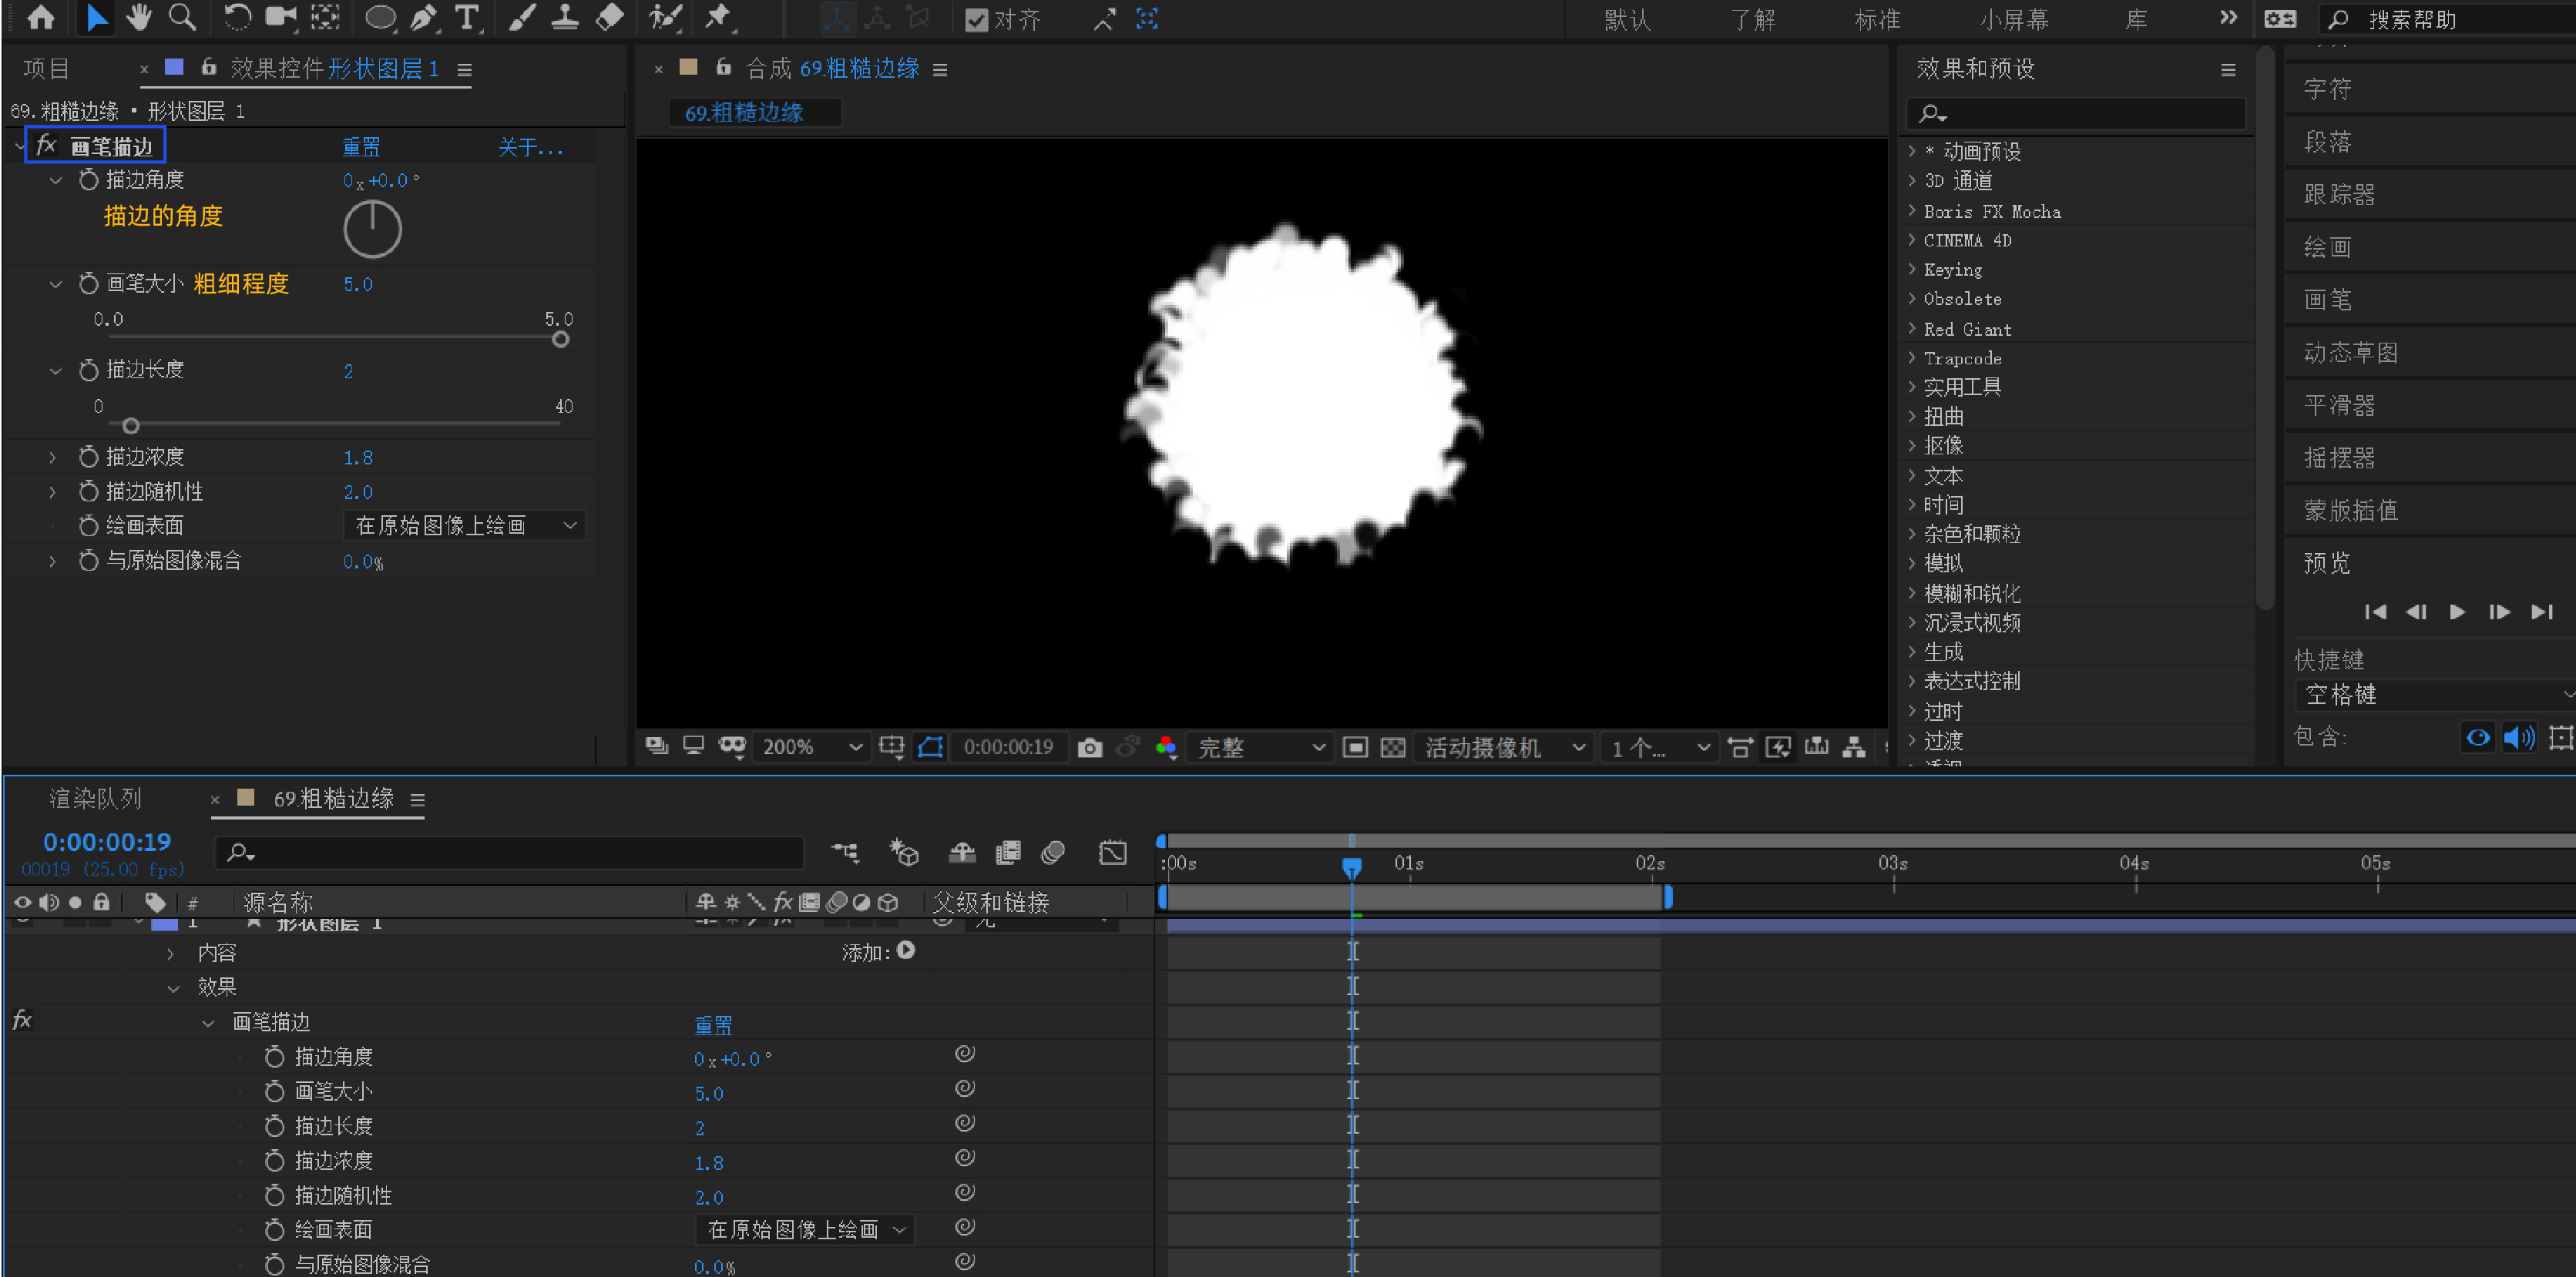Select the Brush tool

pyautogui.click(x=522, y=17)
